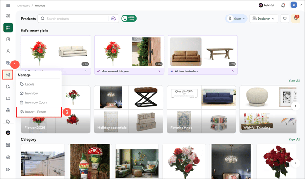Image resolution: width=305 pixels, height=179 pixels.
Task: Open the red poinsettia category thumbnail
Action: click(276, 161)
